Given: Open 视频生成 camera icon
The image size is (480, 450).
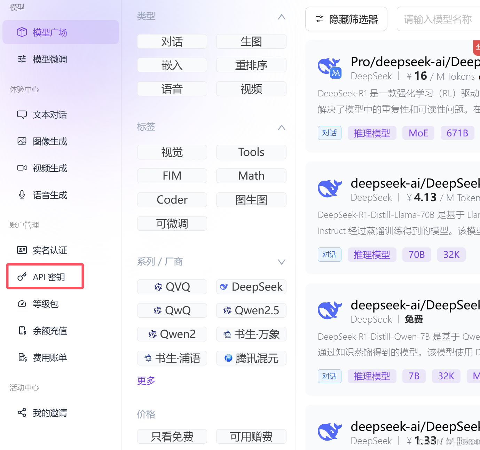Looking at the screenshot, I should 22,168.
